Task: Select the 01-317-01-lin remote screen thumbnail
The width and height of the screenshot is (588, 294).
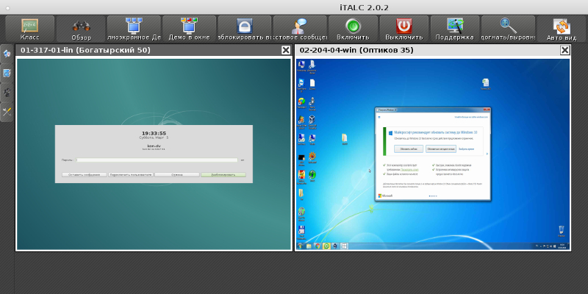Action: (154, 154)
